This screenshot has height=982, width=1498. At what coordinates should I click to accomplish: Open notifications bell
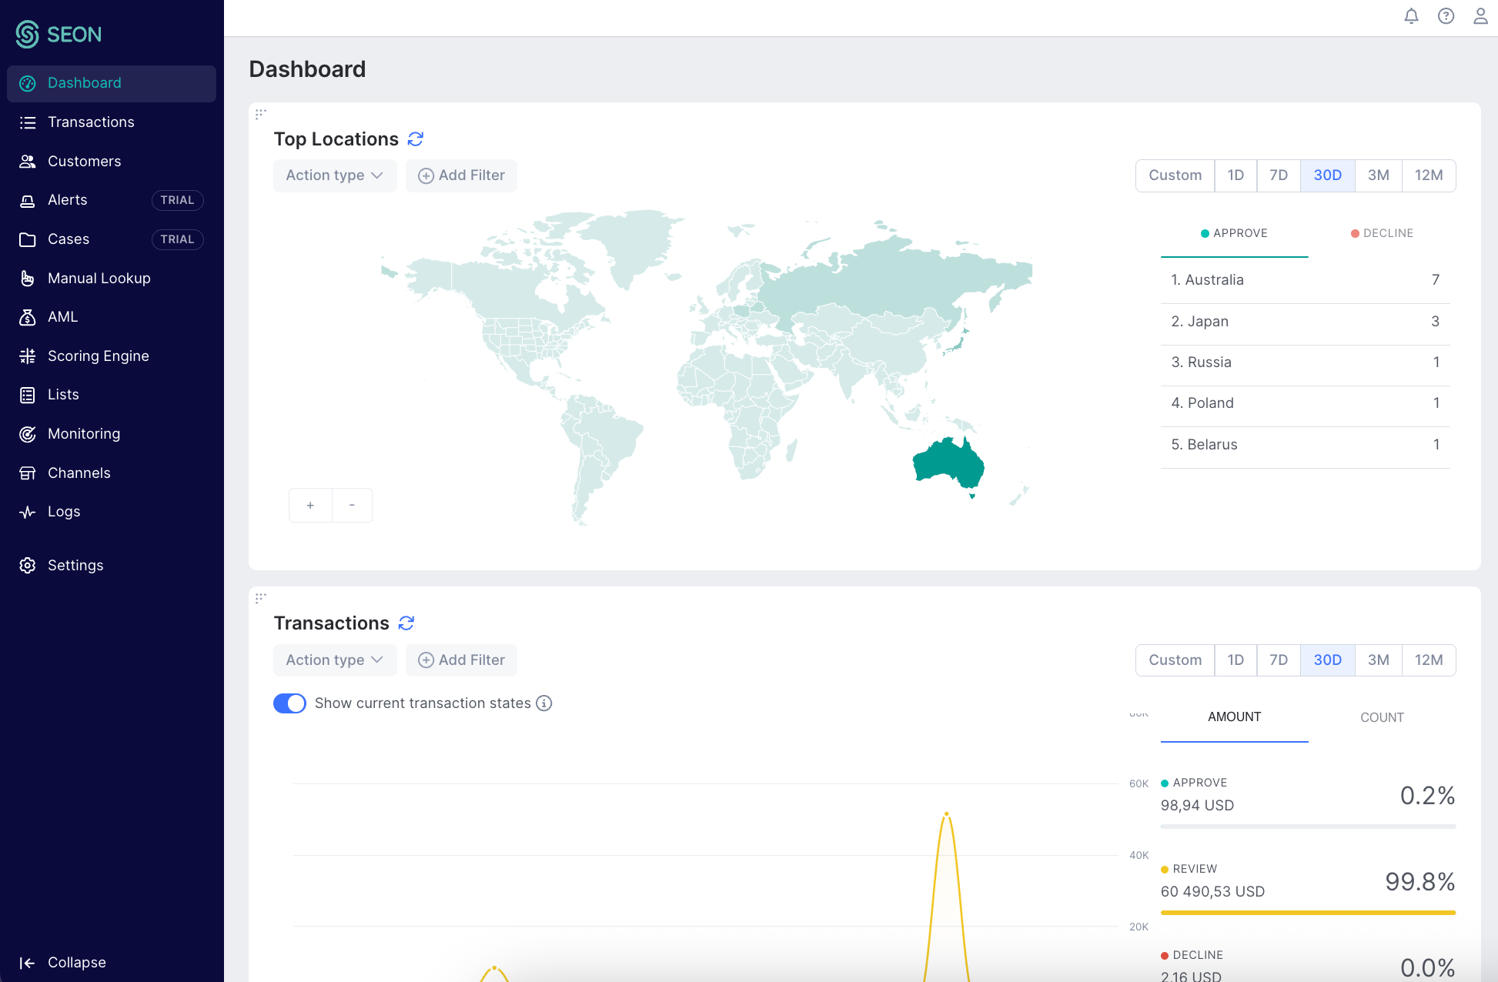coord(1411,15)
